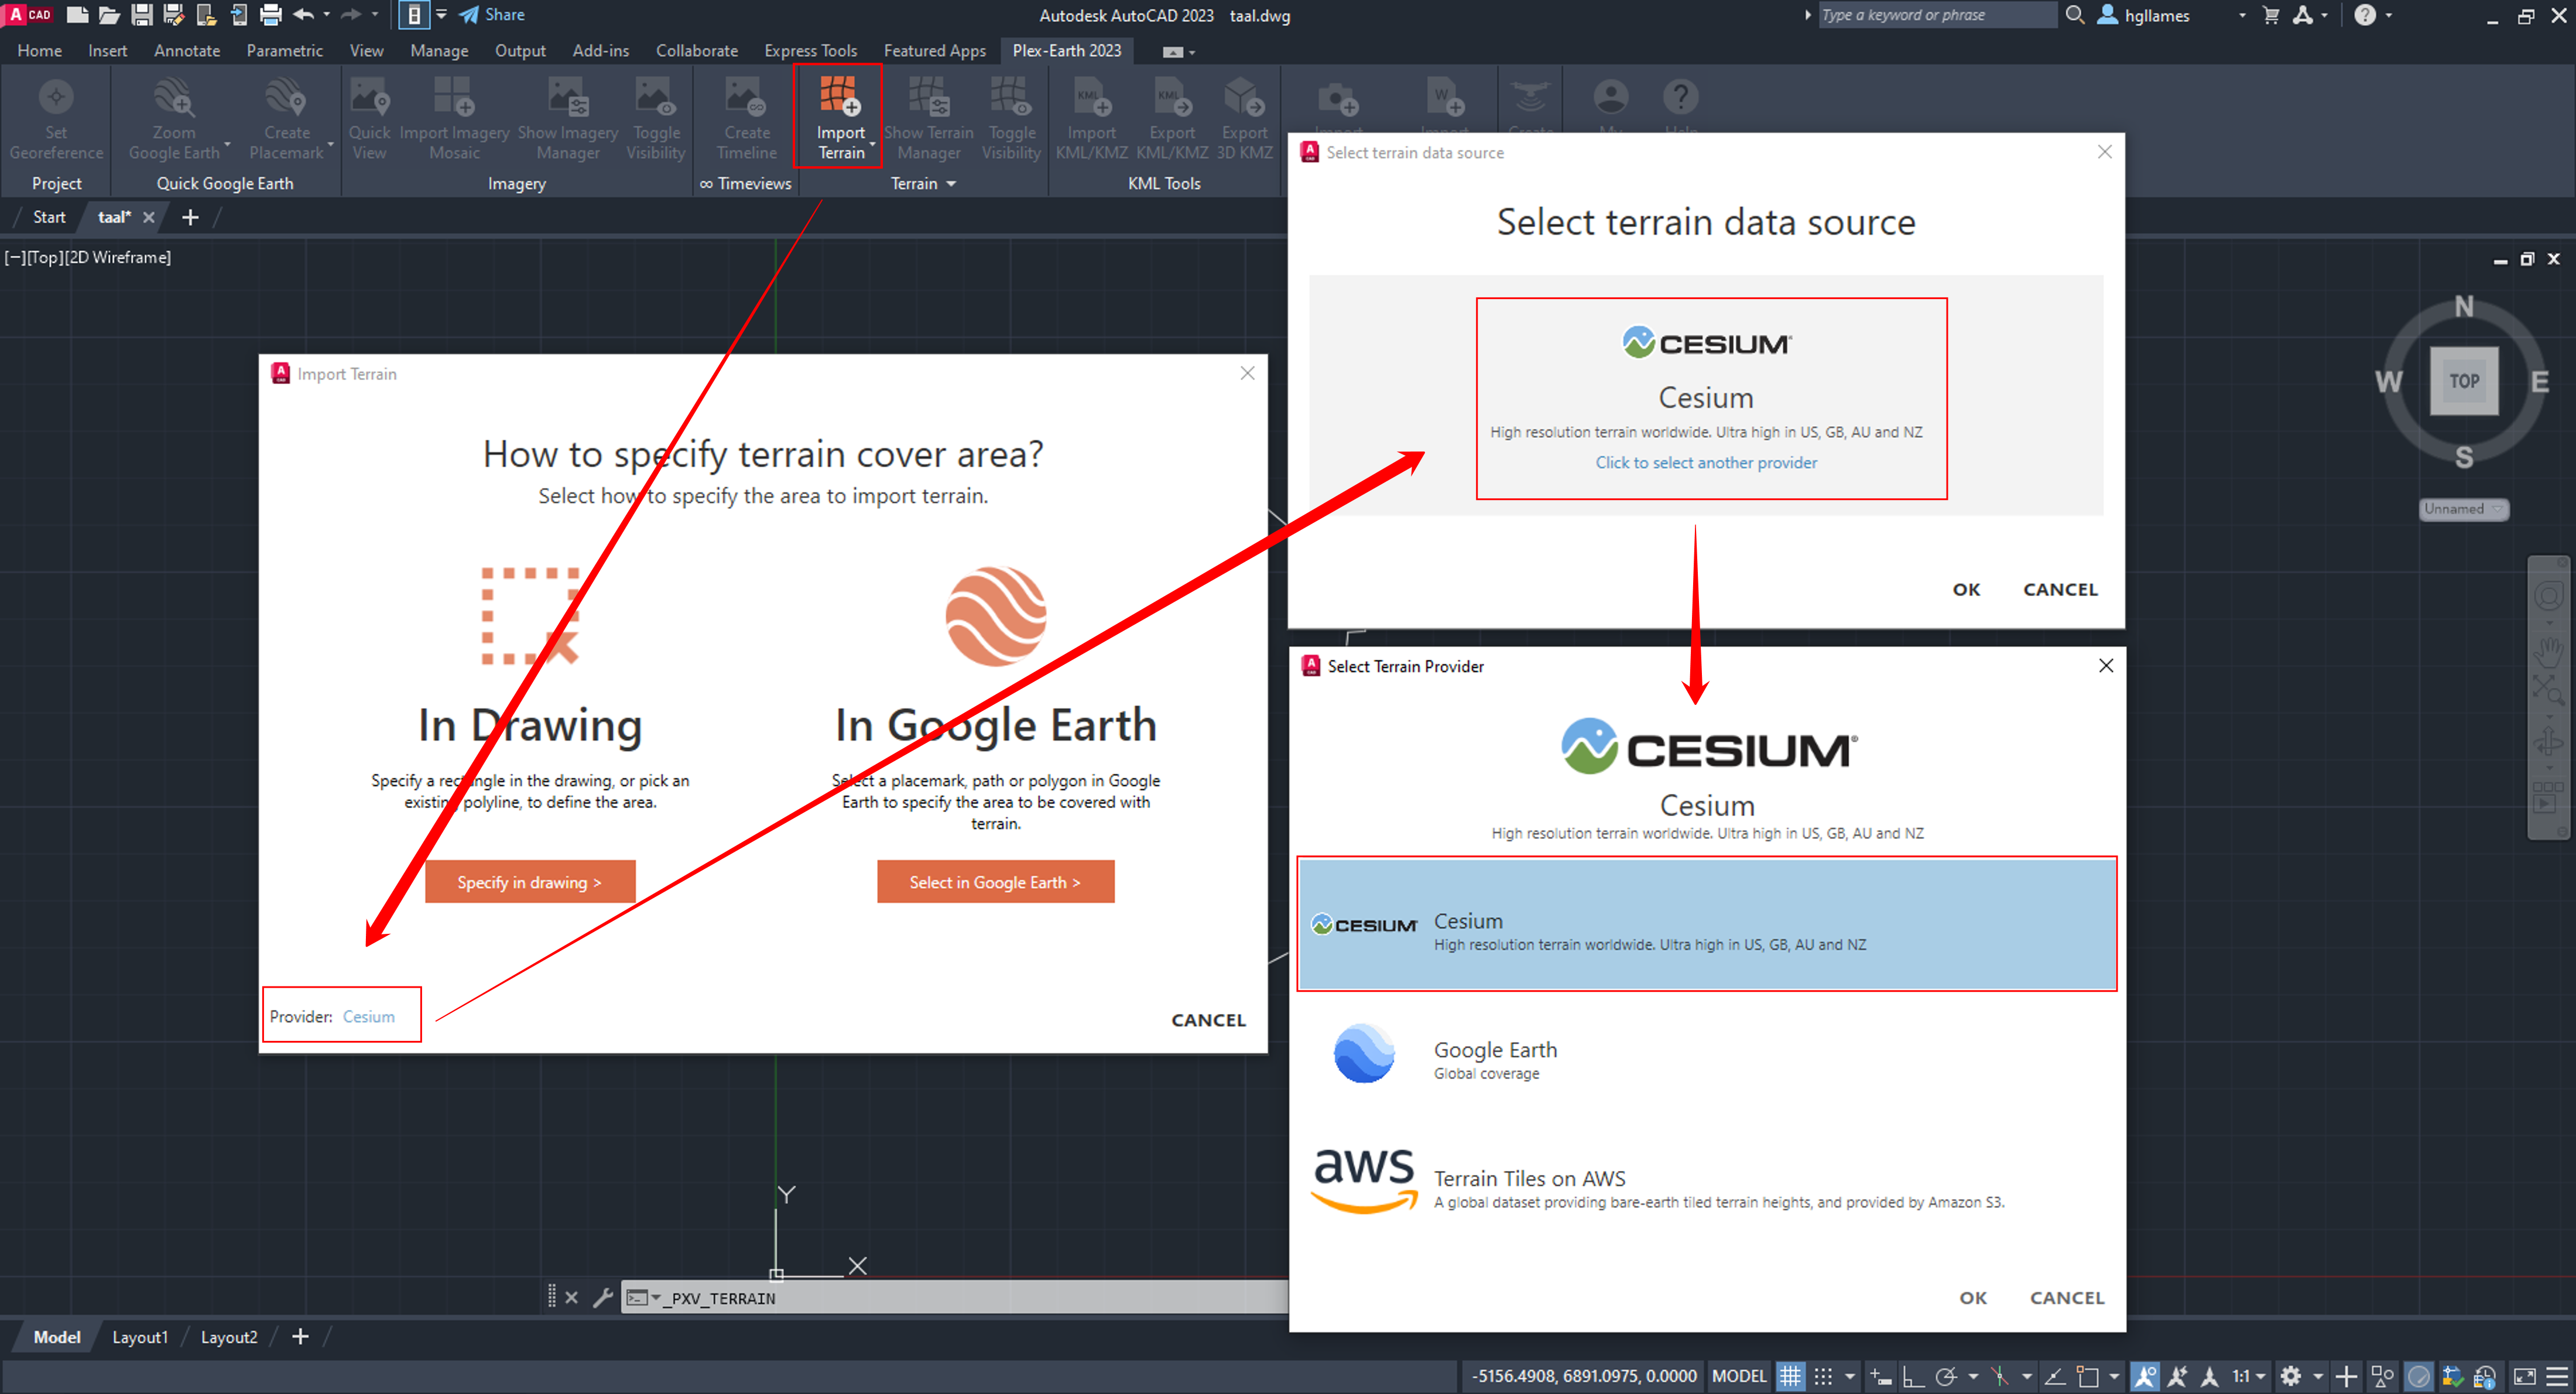The width and height of the screenshot is (2576, 1394).
Task: Open the Featured Apps ribbon tab
Action: 934,50
